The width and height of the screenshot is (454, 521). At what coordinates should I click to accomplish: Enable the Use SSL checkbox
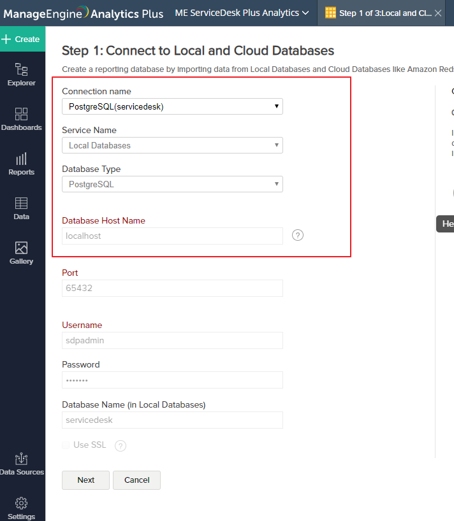coord(66,445)
